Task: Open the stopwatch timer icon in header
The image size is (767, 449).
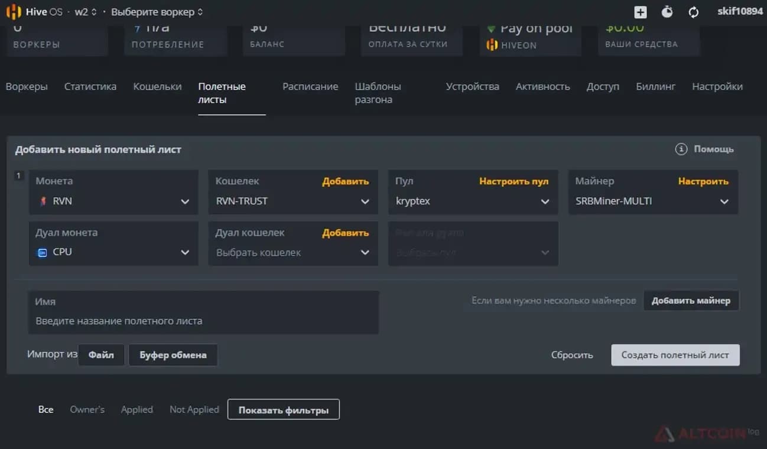Action: click(667, 12)
